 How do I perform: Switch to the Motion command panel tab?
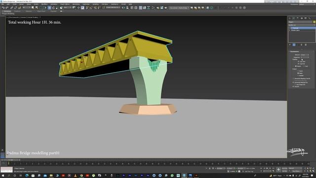302,18
